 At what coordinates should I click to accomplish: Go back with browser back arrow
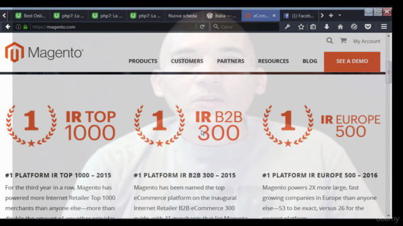click(x=8, y=26)
